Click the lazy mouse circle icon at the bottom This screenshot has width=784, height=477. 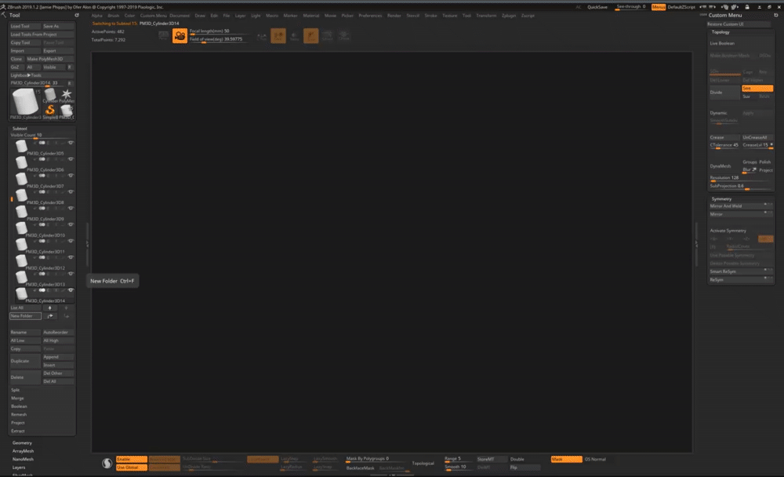coord(107,463)
